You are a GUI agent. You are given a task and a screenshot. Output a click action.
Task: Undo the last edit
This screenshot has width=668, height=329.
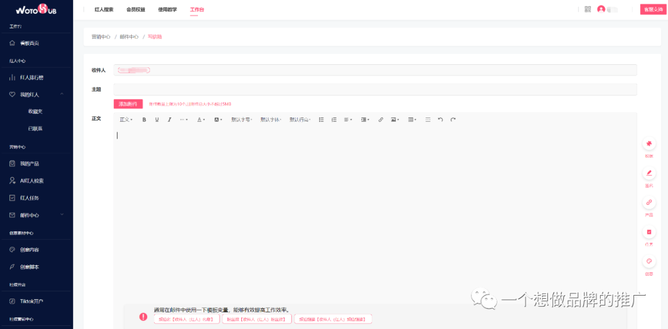point(440,120)
